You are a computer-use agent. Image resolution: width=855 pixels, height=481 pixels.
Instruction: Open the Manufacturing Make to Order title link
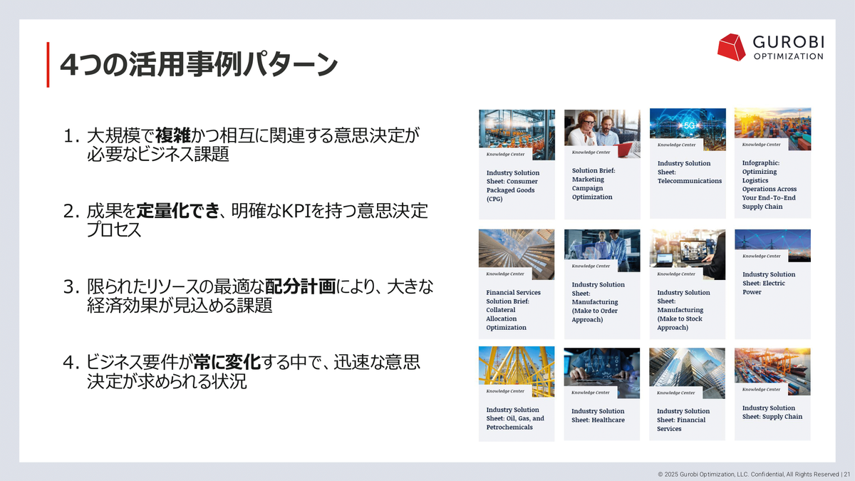point(598,302)
